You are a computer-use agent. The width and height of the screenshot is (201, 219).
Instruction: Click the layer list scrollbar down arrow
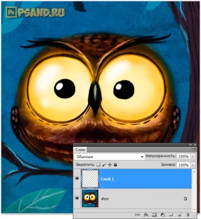(x=194, y=210)
